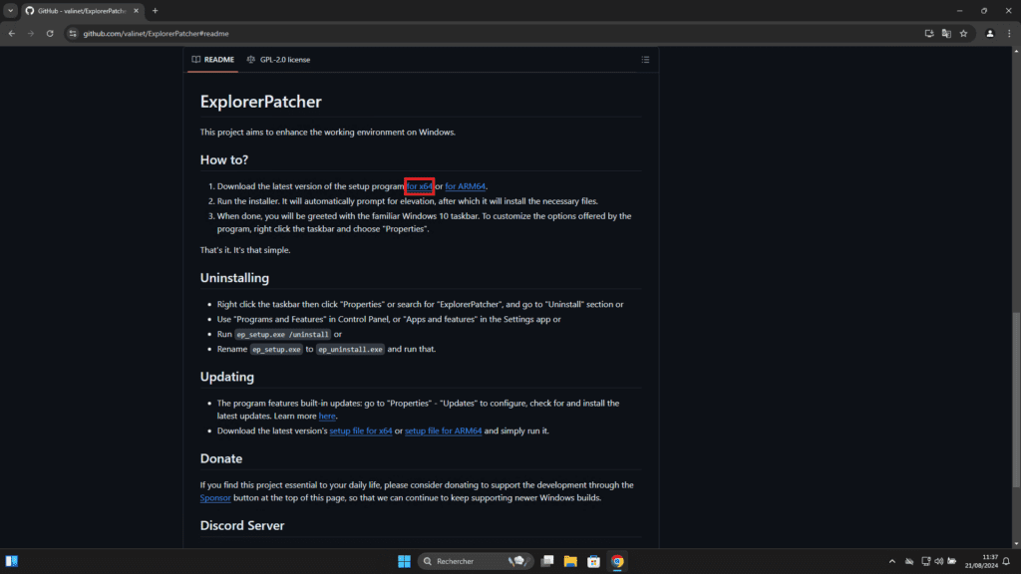Click the Windows Start button
The image size is (1021, 574).
coord(404,561)
